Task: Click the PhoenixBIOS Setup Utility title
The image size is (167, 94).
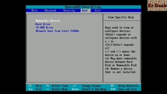Action: click(83, 7)
